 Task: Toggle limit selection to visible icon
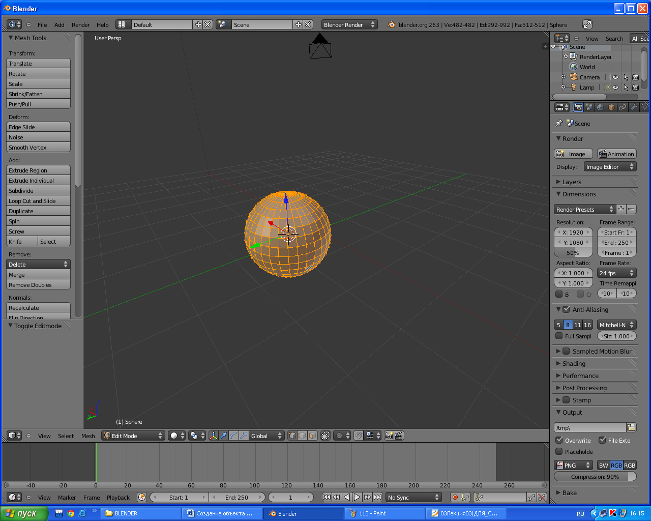(x=325, y=436)
